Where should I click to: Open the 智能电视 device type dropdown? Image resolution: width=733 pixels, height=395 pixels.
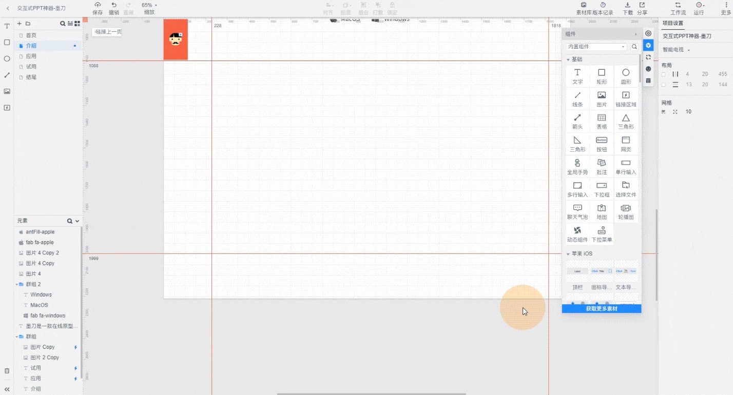pos(676,50)
